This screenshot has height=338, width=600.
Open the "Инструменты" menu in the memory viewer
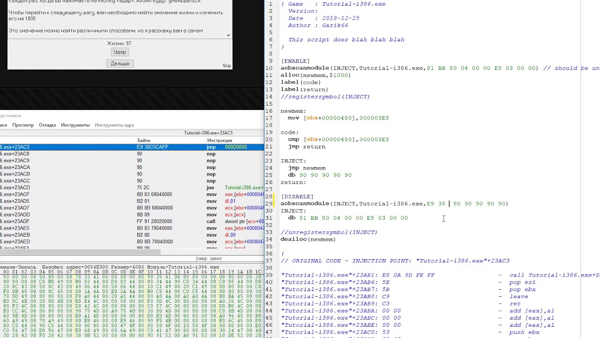click(x=75, y=125)
